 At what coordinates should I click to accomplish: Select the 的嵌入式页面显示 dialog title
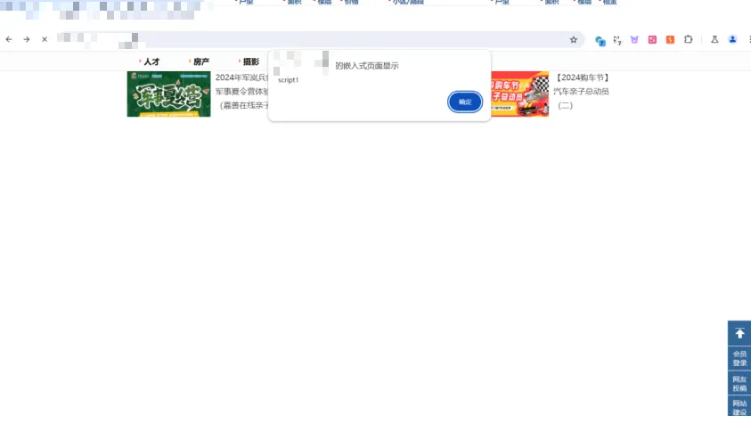coord(367,66)
